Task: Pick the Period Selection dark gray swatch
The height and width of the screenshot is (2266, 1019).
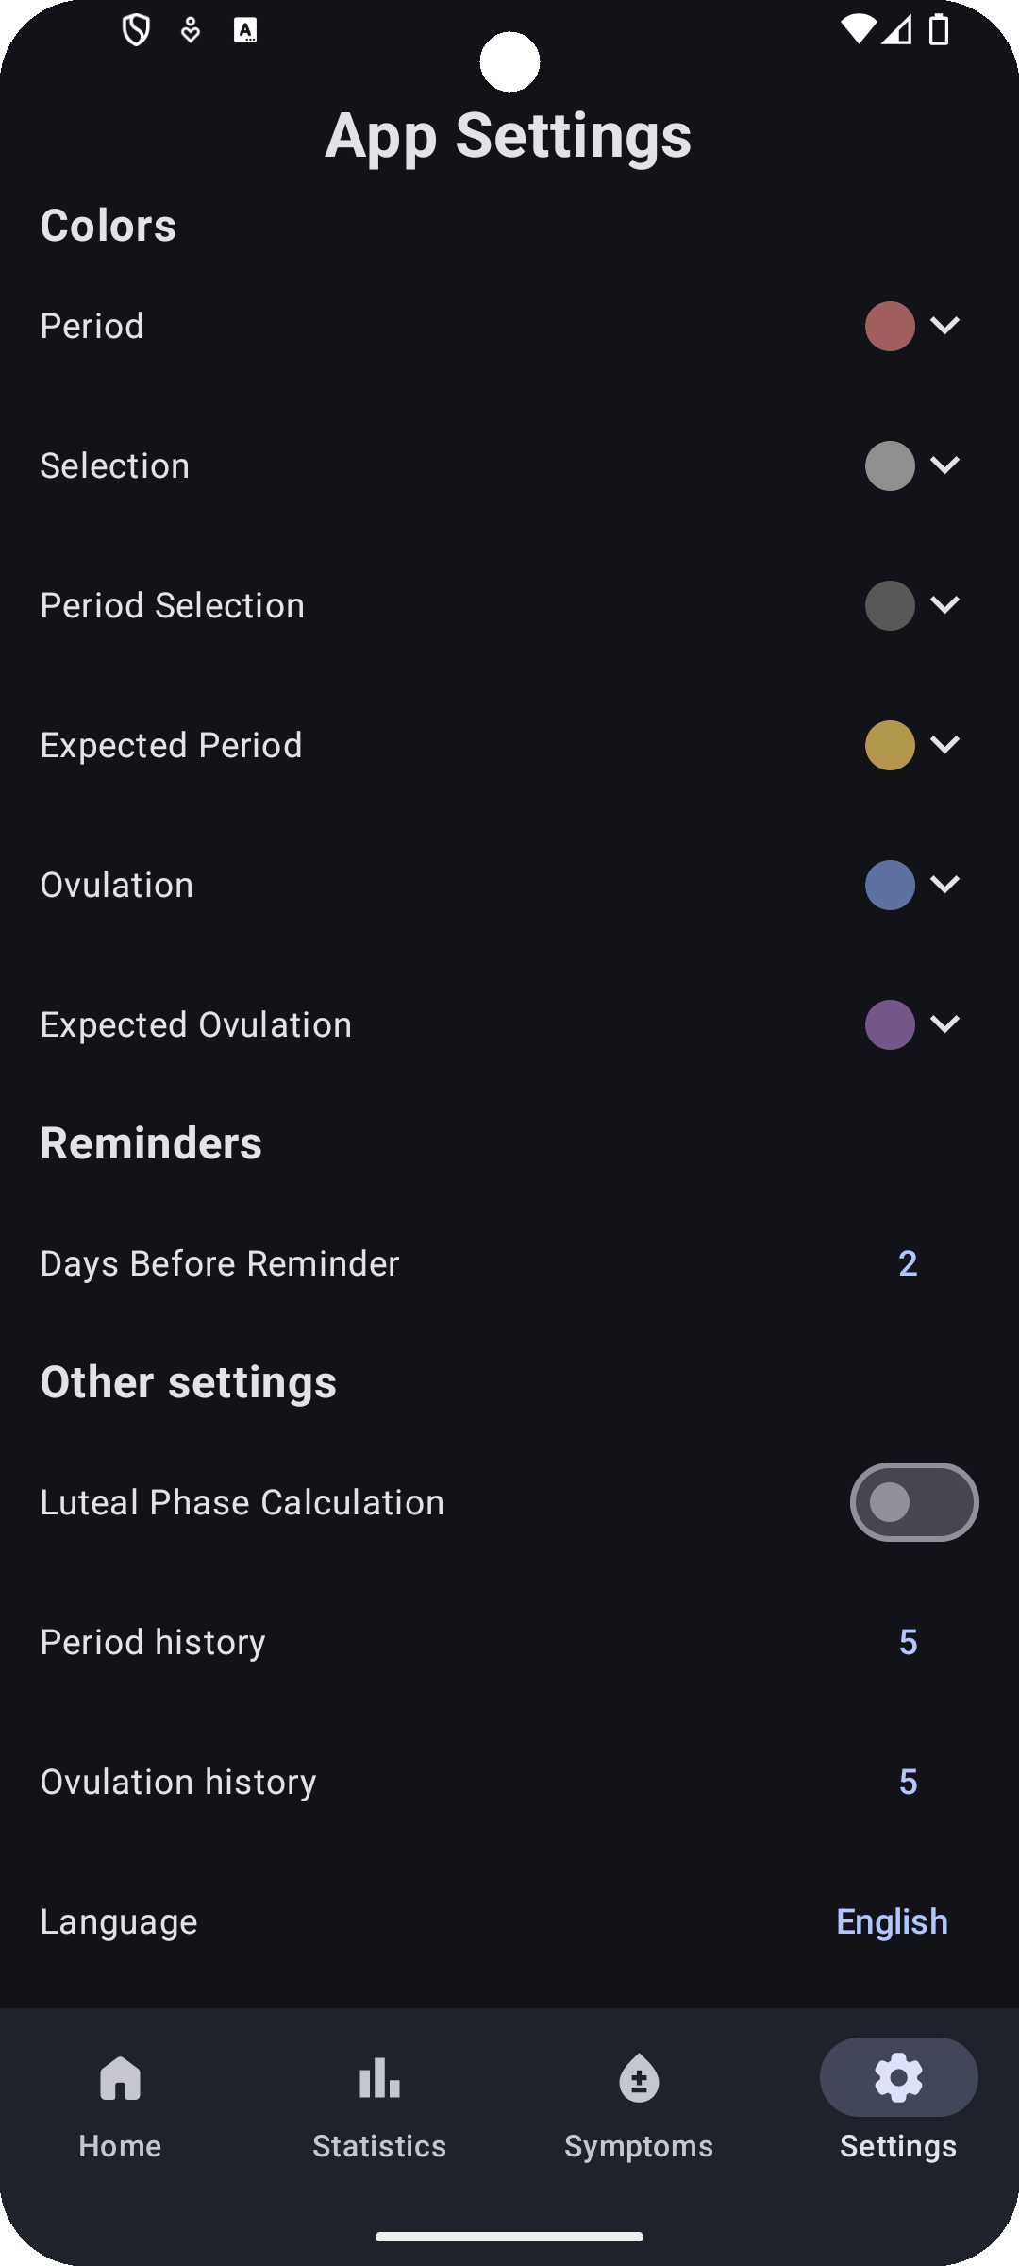Action: click(890, 605)
